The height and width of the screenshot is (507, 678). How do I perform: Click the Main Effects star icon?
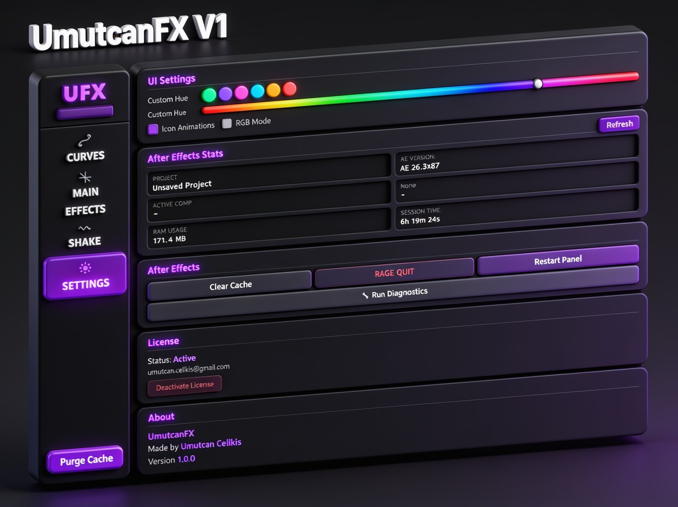(x=85, y=177)
